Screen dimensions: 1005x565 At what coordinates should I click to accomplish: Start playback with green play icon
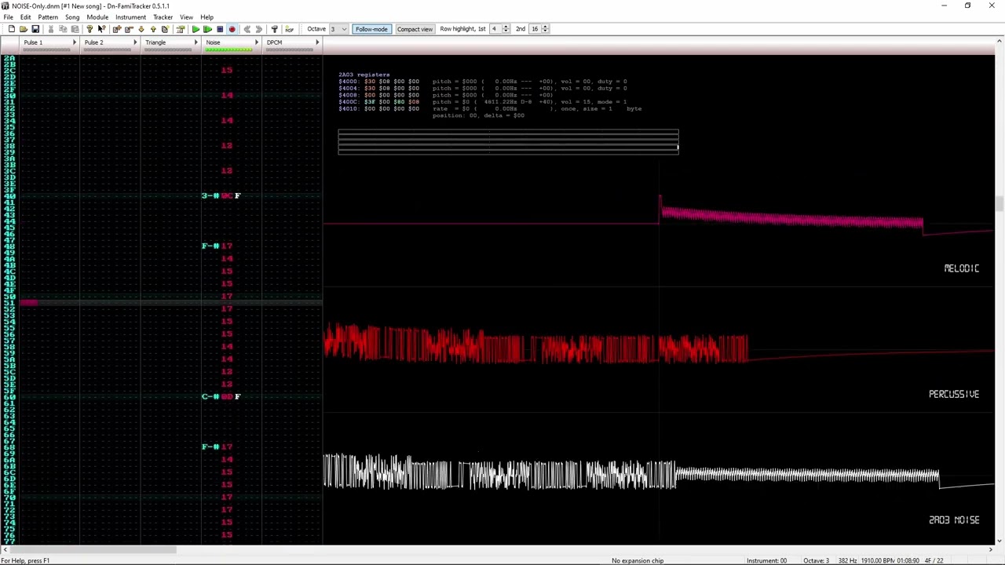coord(196,29)
